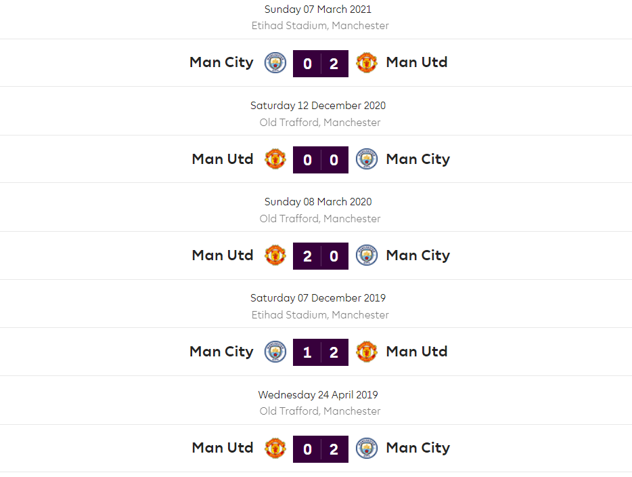This screenshot has height=477, width=632.
Task: Click Man Utd crest in 12 December 2020 match
Action: tap(275, 159)
